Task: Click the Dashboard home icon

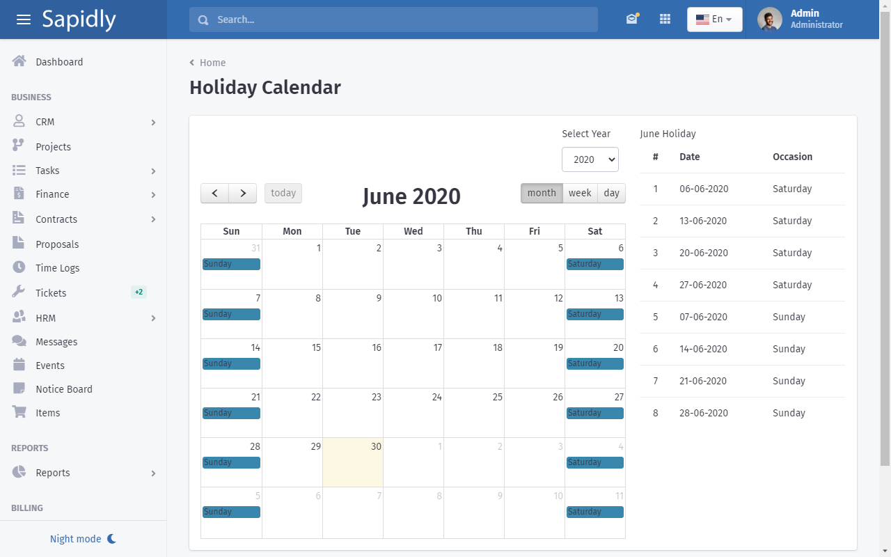Action: [x=19, y=61]
